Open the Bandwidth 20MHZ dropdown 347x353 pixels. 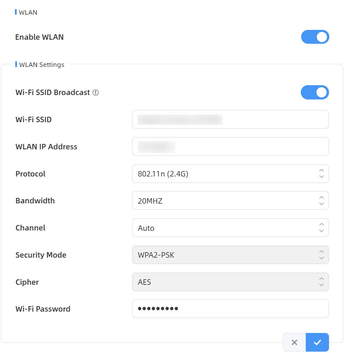click(x=230, y=201)
